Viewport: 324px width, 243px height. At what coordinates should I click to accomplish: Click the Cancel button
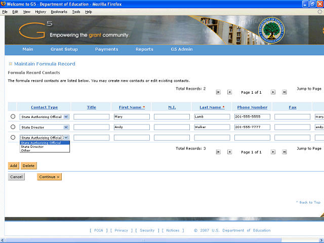[x=16, y=177]
